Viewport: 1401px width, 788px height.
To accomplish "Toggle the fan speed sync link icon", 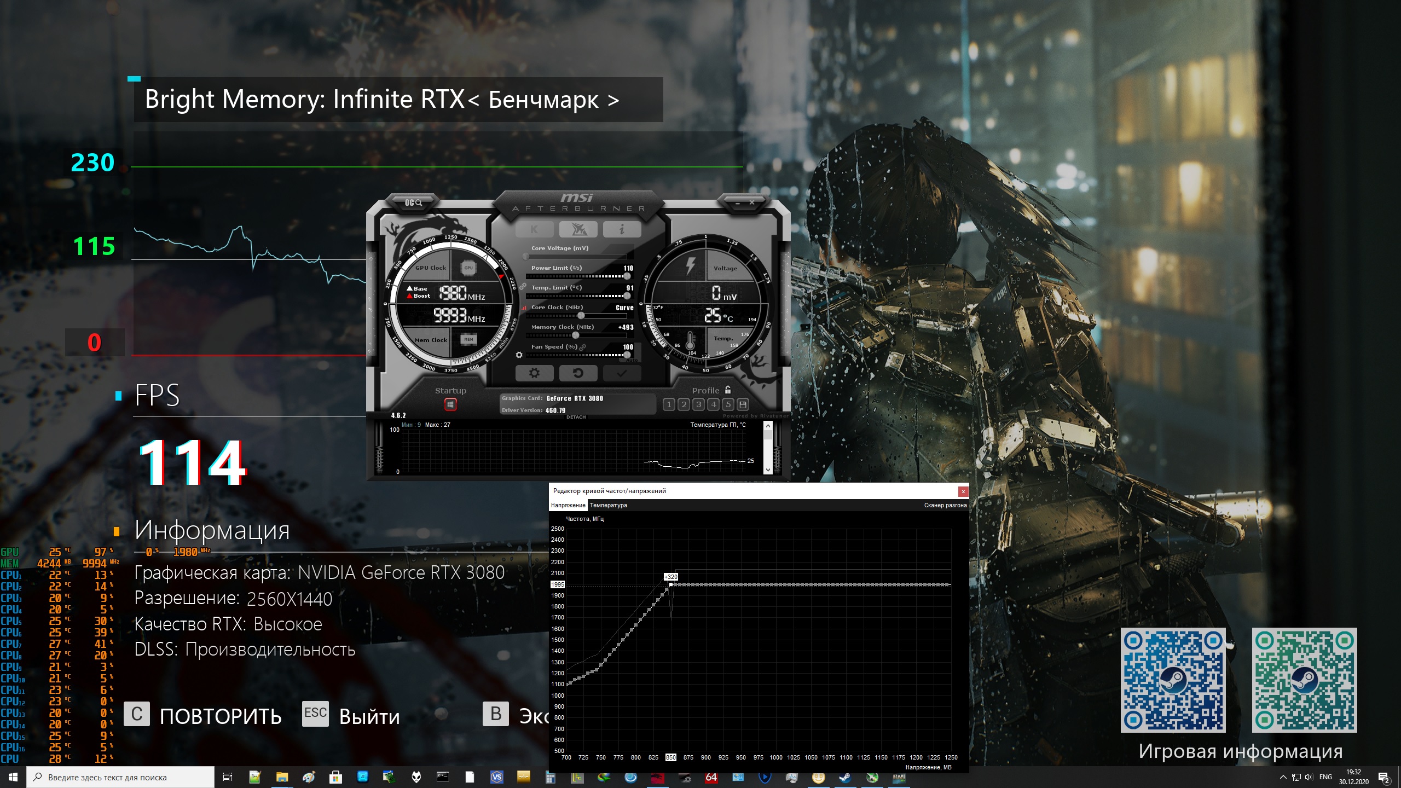I will 582,347.
